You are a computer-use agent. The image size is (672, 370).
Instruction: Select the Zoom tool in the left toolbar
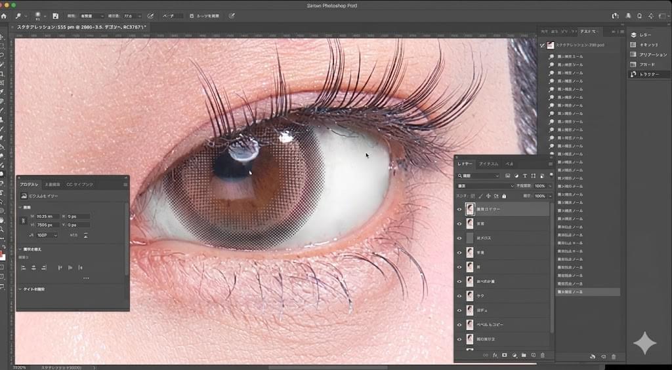click(x=3, y=230)
